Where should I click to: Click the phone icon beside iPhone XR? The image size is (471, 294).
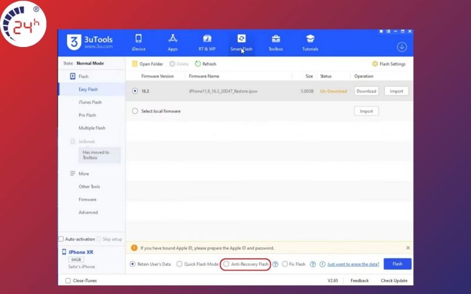click(x=64, y=252)
